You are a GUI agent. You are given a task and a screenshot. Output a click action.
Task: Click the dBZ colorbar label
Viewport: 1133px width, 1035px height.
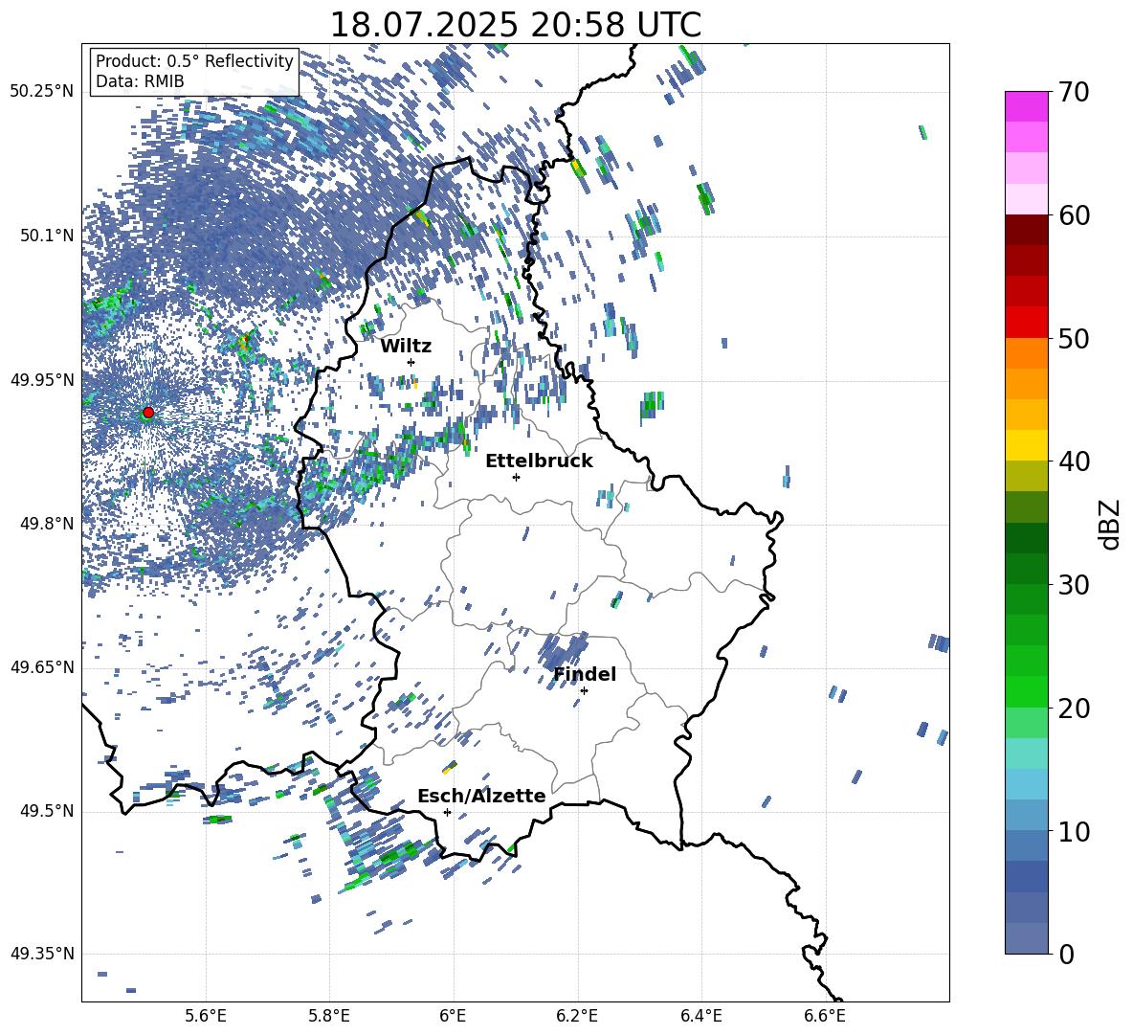tap(1111, 524)
